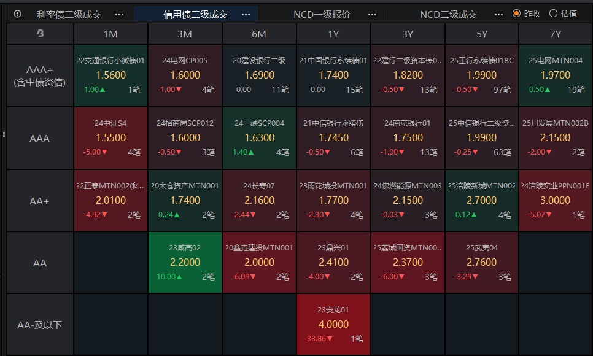593x356 pixels.
Task: Select the 估值 radio option
Action: pos(563,14)
